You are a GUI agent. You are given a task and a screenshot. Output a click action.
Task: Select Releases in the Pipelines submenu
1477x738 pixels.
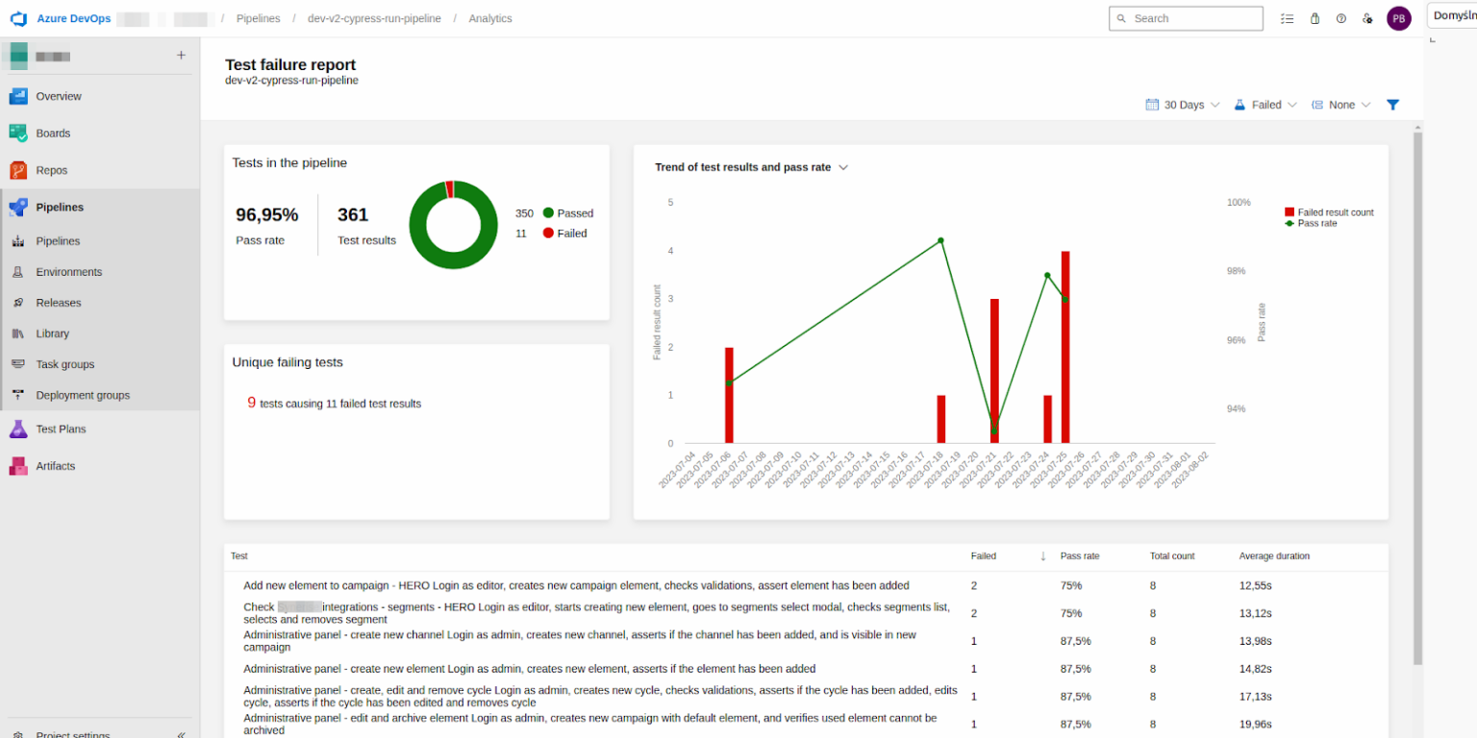click(x=59, y=303)
